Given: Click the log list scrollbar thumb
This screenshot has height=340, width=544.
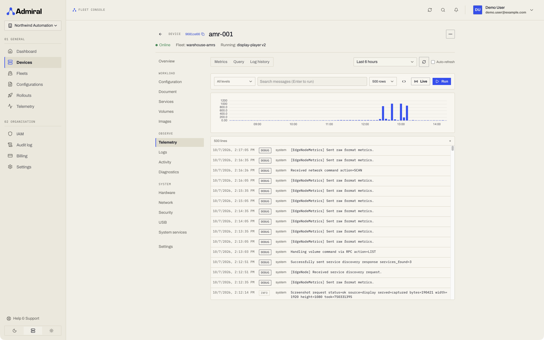Looking at the screenshot, I should tap(453, 149).
